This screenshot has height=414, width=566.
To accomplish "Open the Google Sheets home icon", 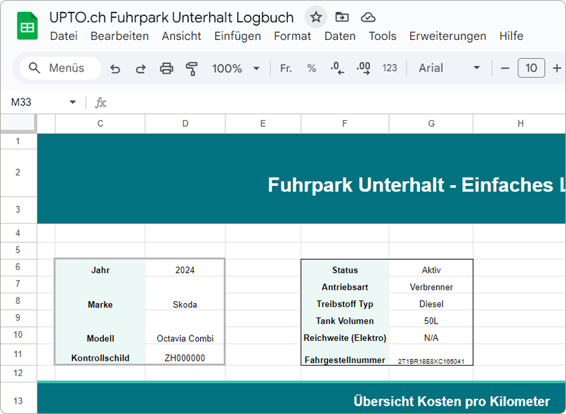I will point(27,25).
